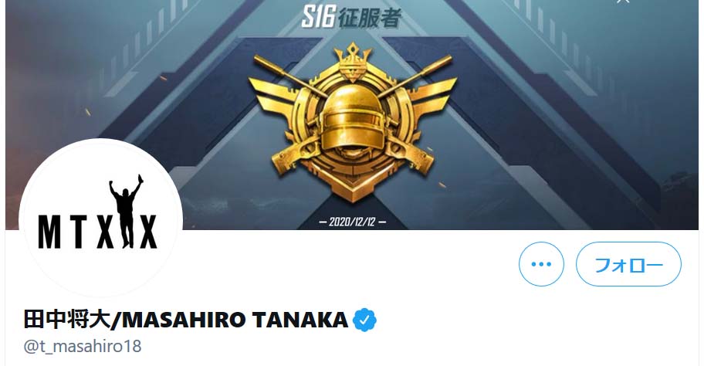
Task: Click the golden helmet in the banner
Action: 353,117
